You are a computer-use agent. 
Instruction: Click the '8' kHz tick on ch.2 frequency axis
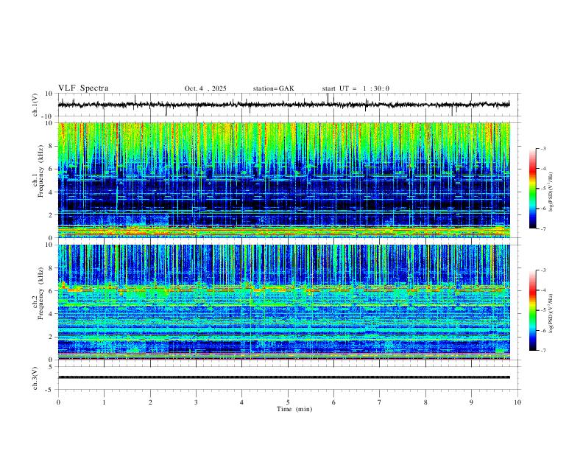pyautogui.click(x=51, y=268)
